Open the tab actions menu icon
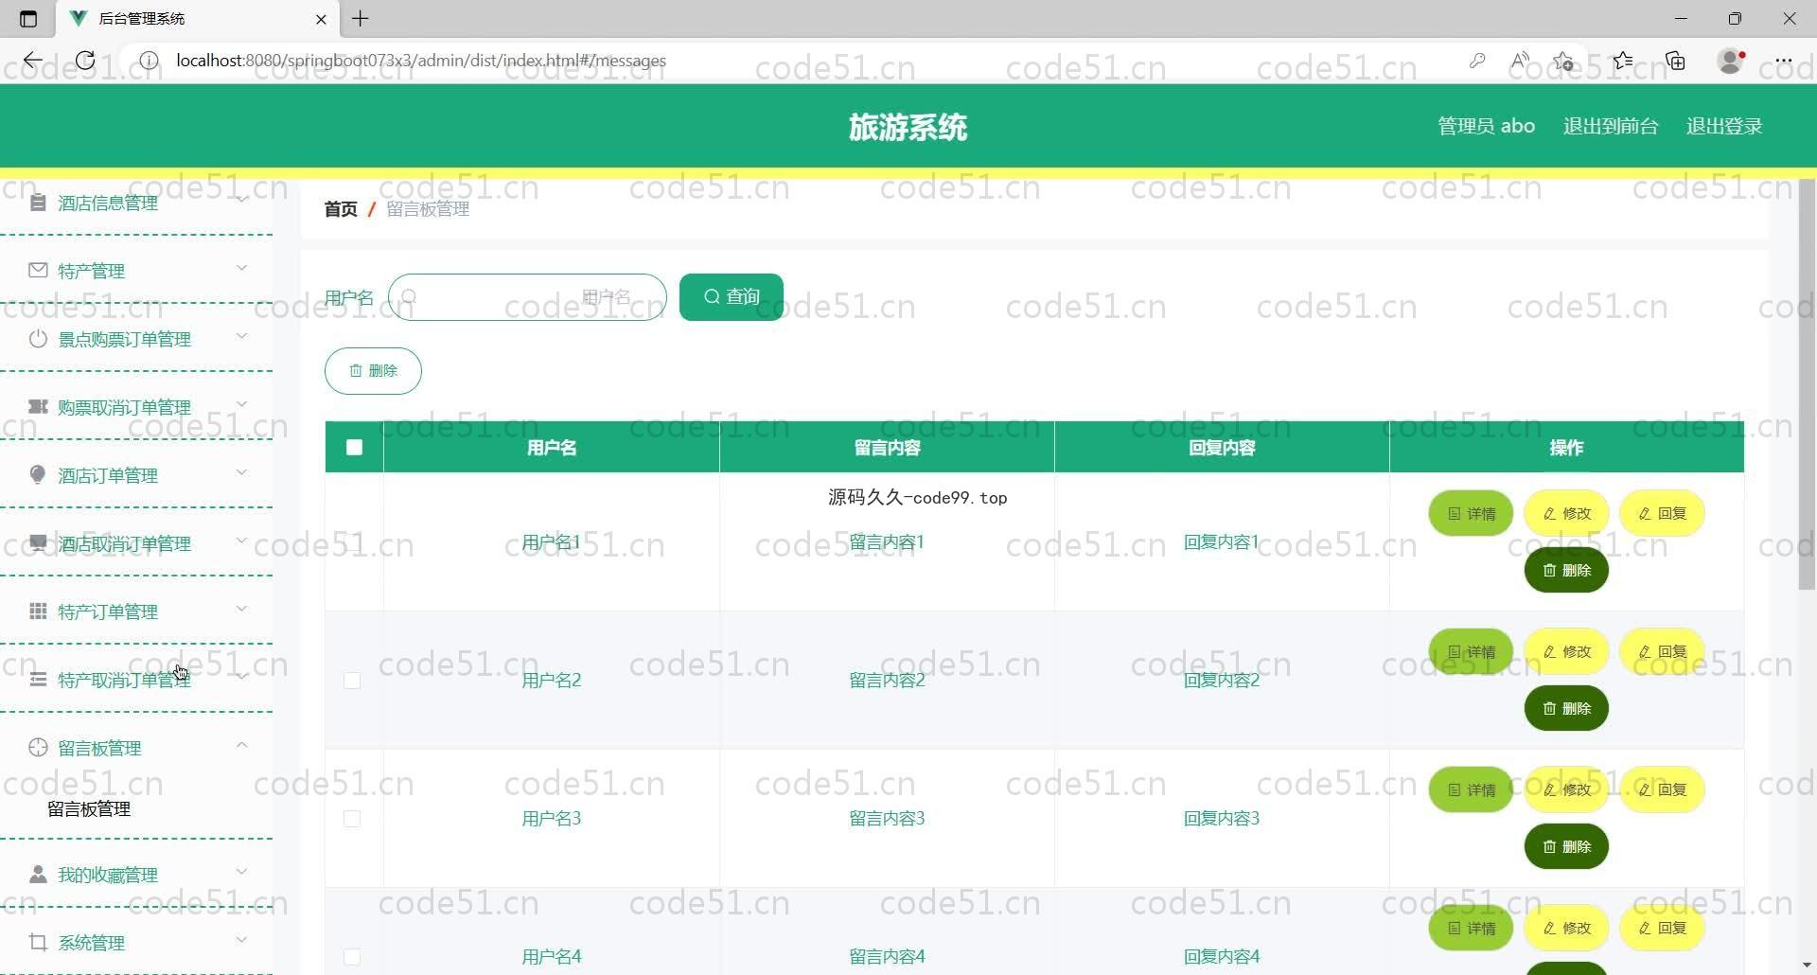 tap(28, 19)
